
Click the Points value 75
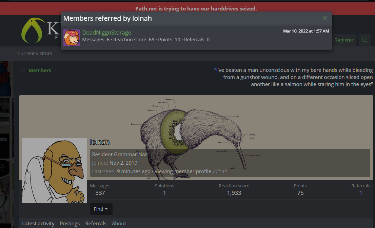(x=300, y=193)
